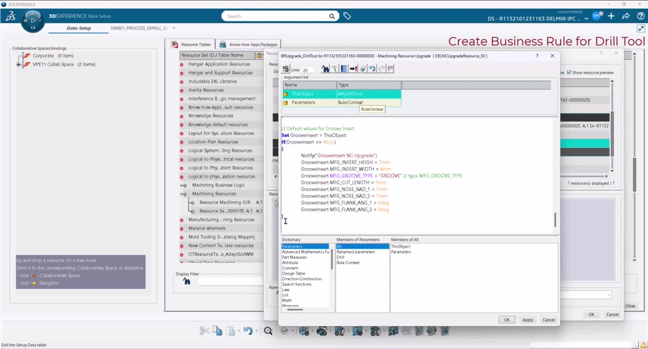Image resolution: width=648 pixels, height=349 pixels.
Task: Click the blue help book icon in editor toolbar
Action: point(344,69)
